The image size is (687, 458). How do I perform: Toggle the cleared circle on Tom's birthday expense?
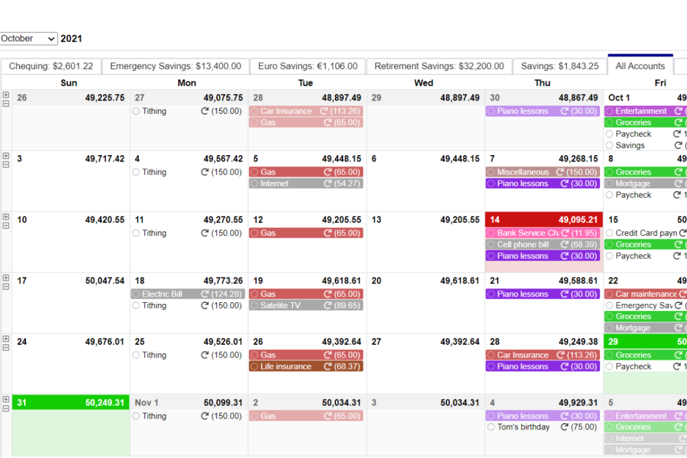point(491,427)
